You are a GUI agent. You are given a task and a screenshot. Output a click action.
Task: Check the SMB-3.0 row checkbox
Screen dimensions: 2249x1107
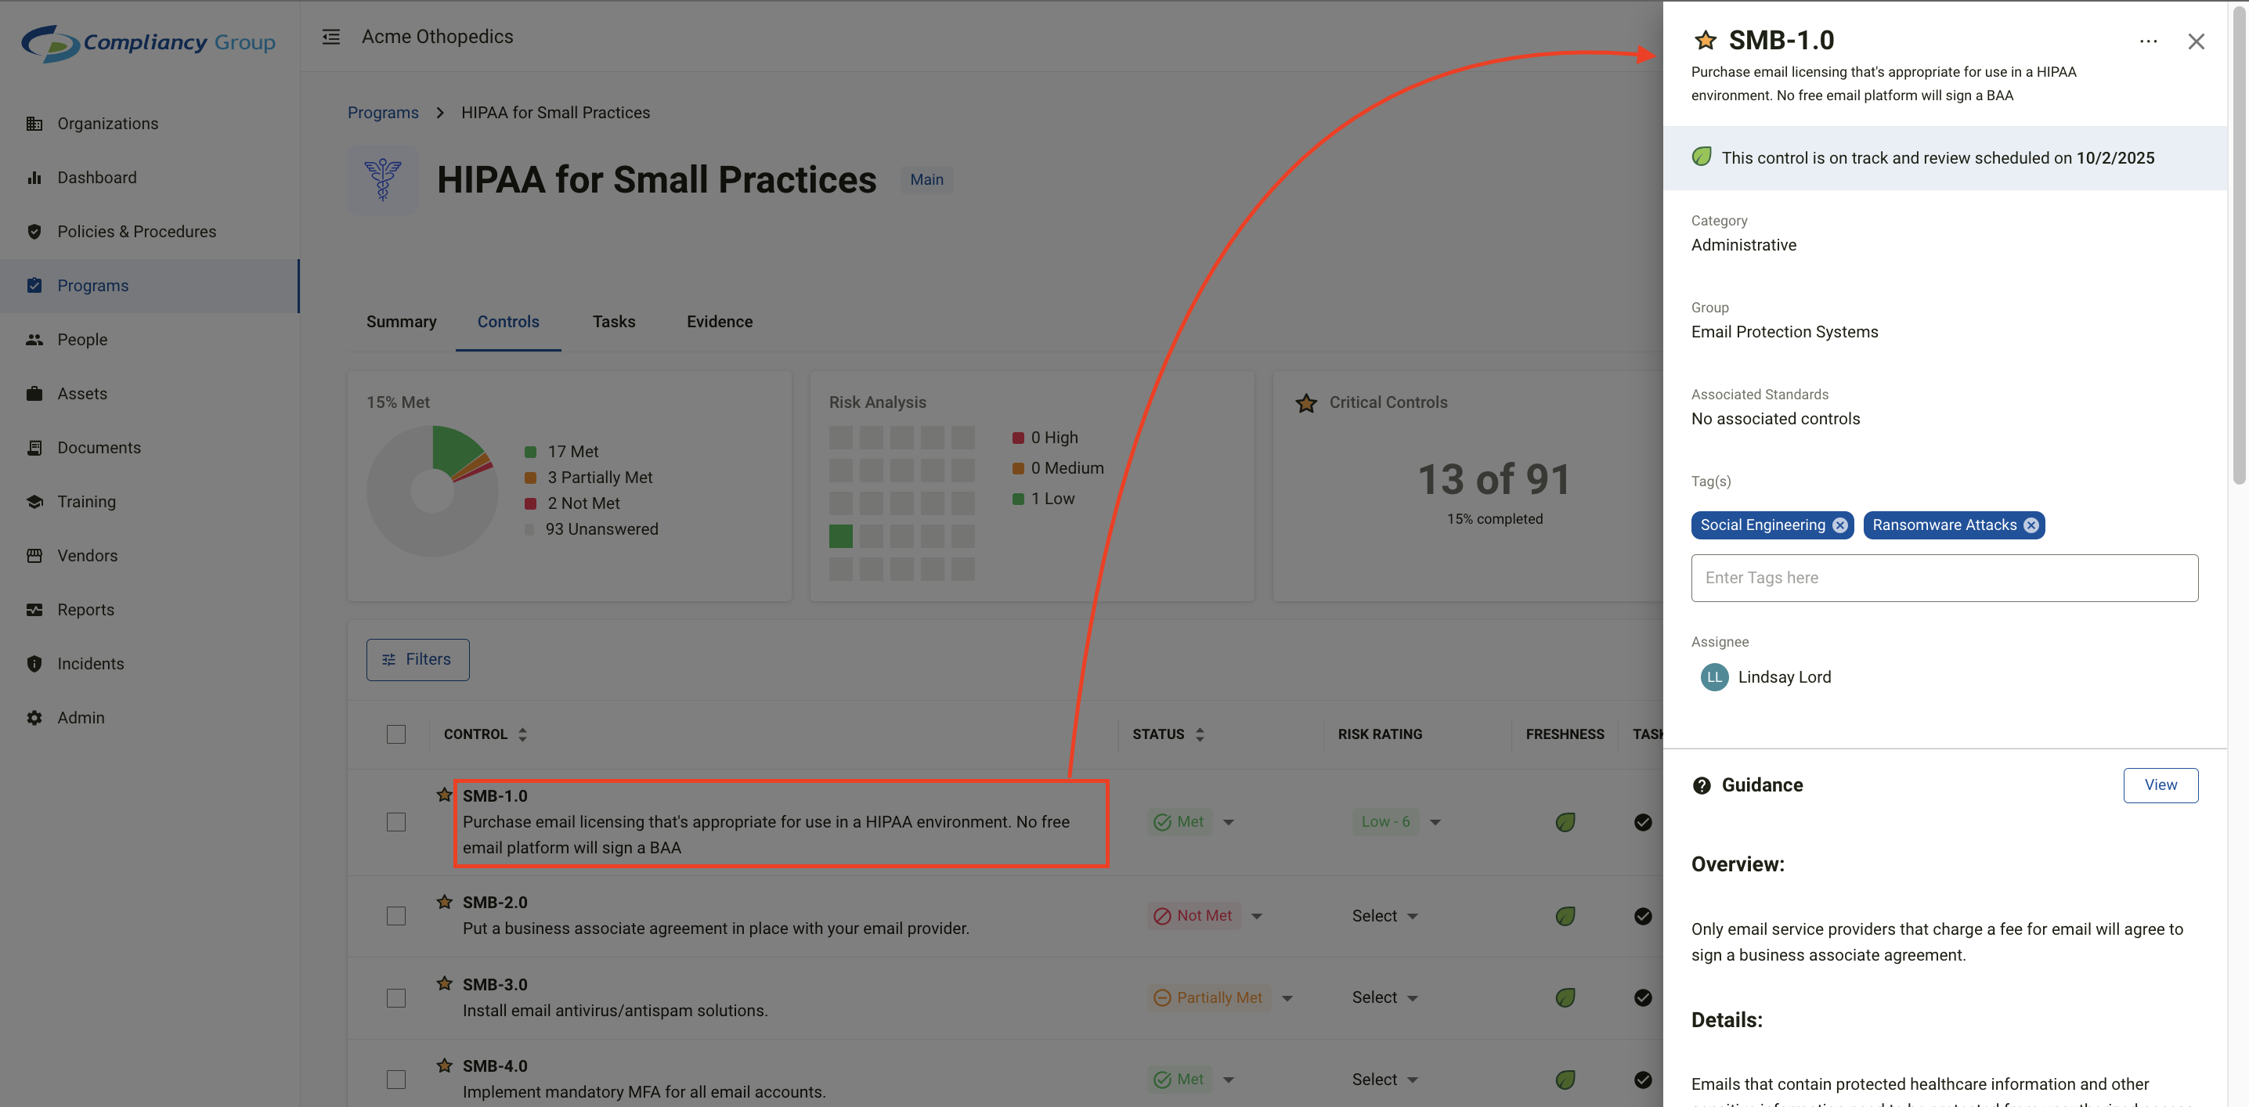pos(396,998)
